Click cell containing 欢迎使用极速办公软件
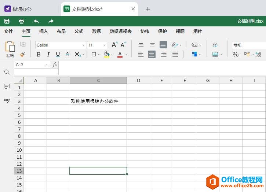Image resolution: width=266 pixels, height=192 pixels. [98, 101]
